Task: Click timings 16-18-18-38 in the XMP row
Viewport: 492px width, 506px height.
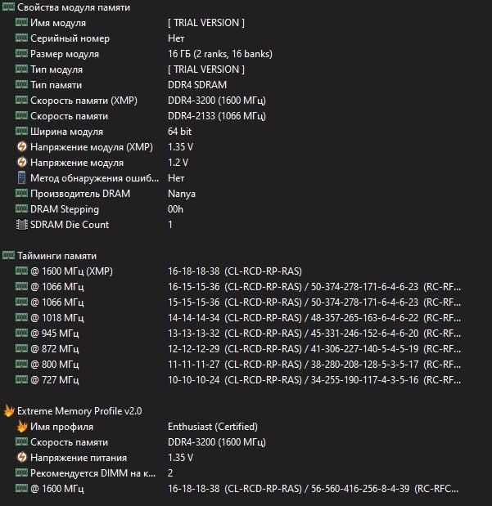Action: pyautogui.click(x=235, y=271)
